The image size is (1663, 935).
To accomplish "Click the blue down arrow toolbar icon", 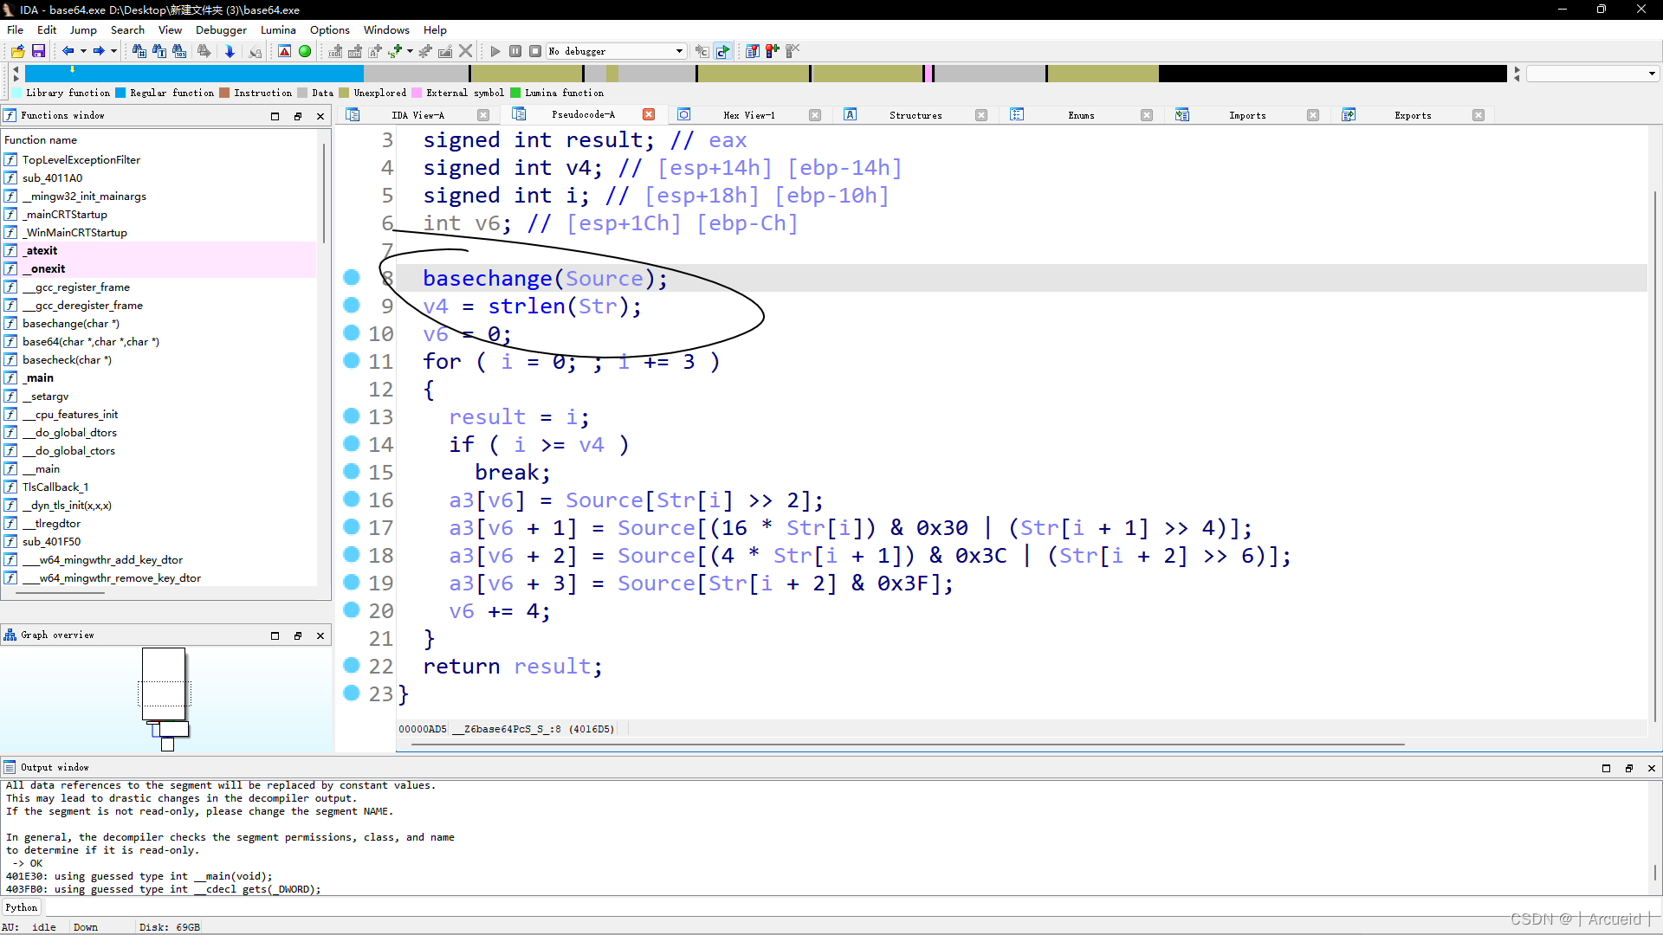I will pyautogui.click(x=230, y=51).
